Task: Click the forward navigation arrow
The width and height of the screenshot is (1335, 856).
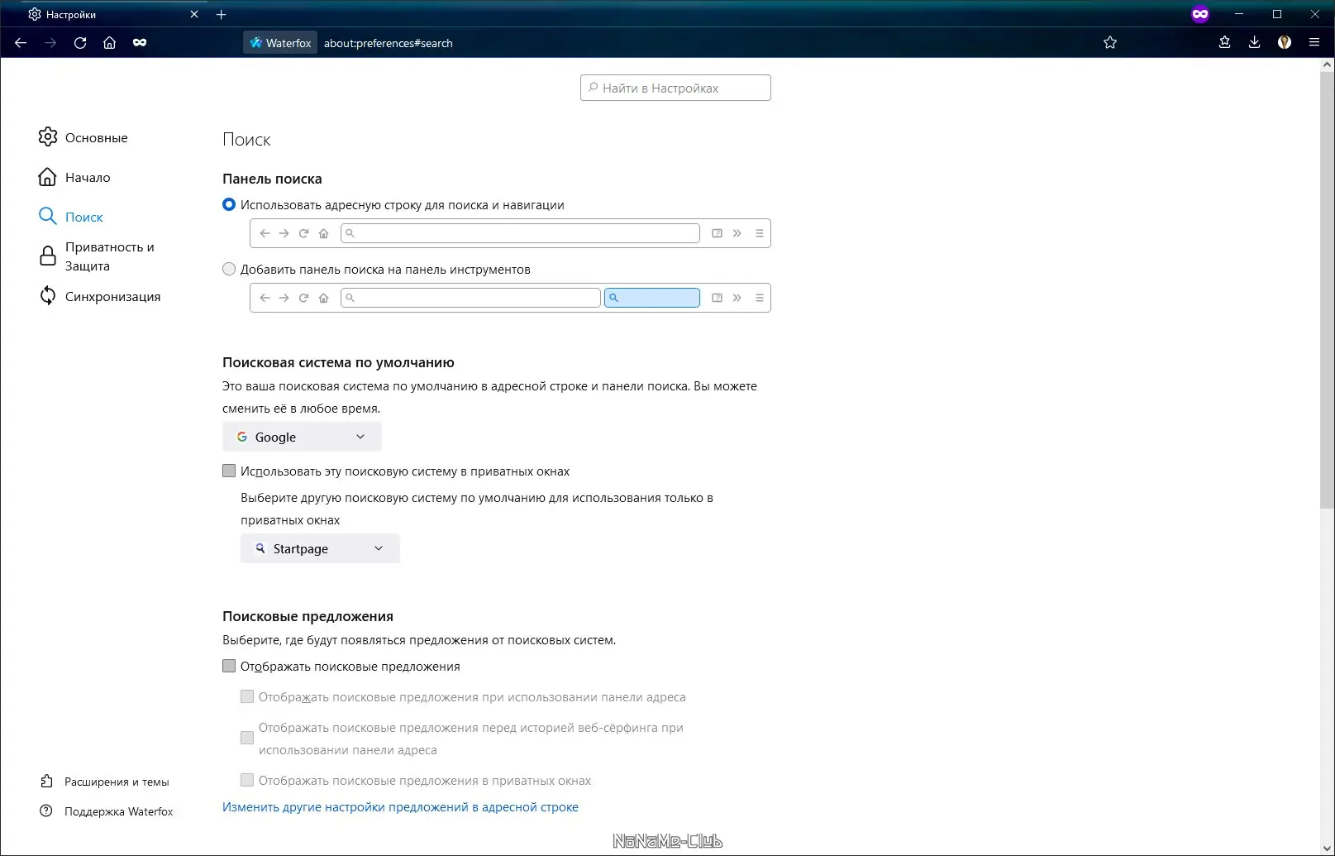Action: pyautogui.click(x=50, y=43)
